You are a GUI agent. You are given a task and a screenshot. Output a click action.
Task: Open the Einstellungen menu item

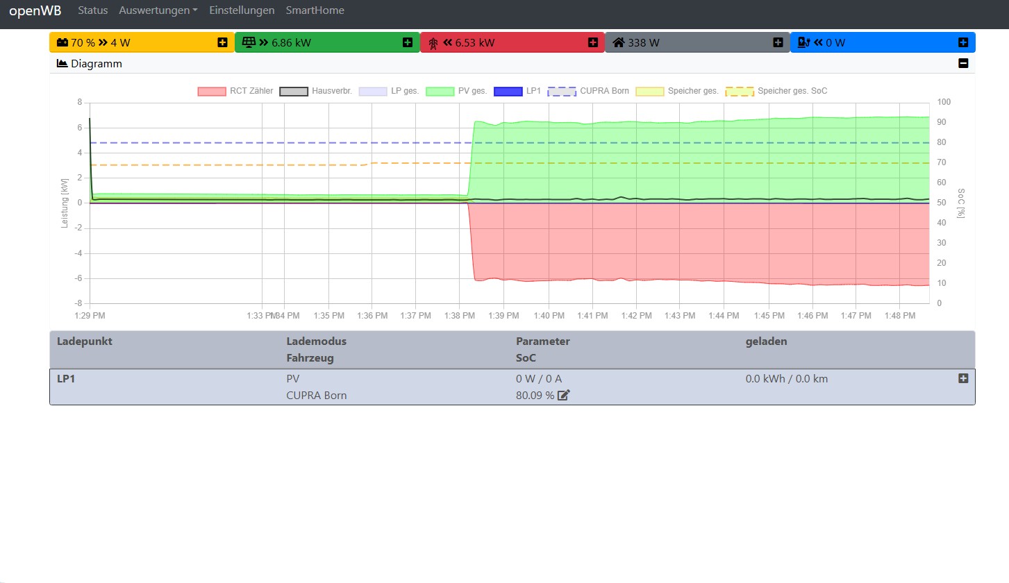pos(242,10)
